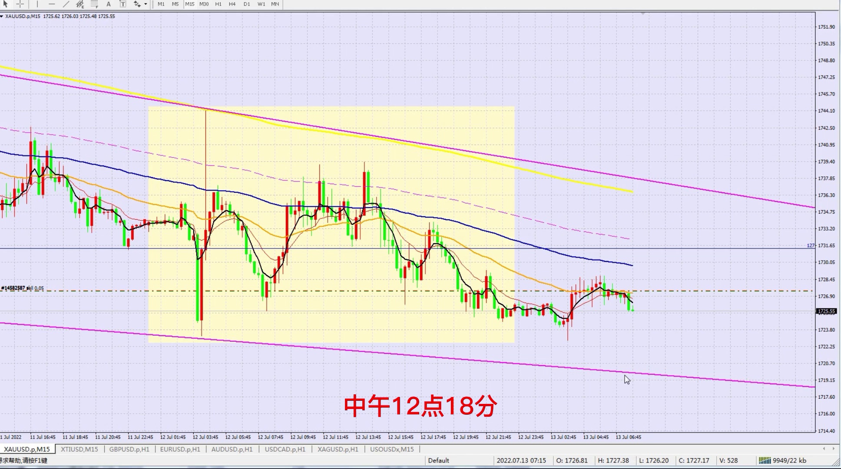Activate the crosshair tool
The width and height of the screenshot is (841, 469).
20,4
